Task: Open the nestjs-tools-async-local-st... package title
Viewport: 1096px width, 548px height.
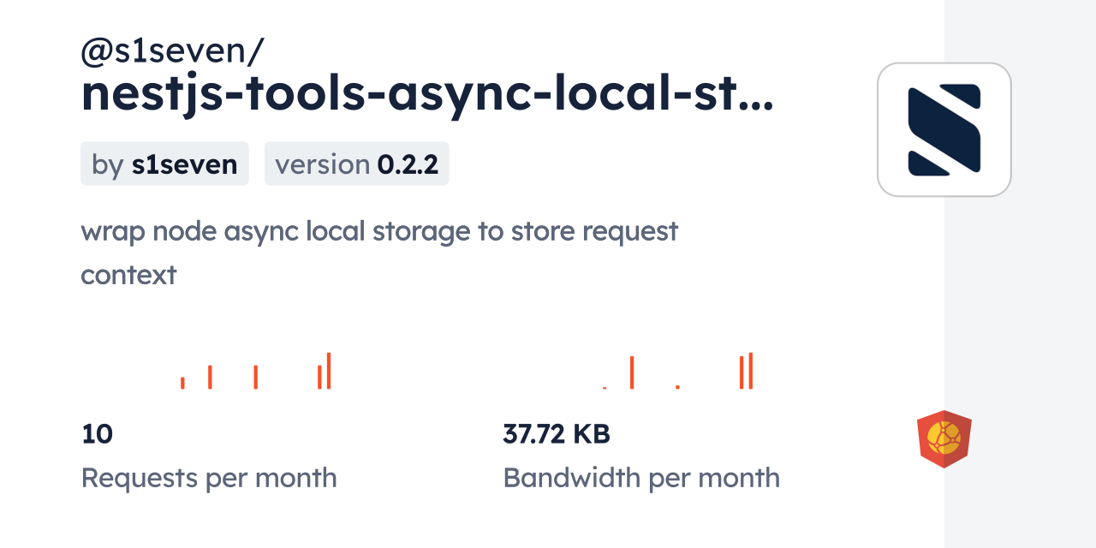Action: coord(426,96)
